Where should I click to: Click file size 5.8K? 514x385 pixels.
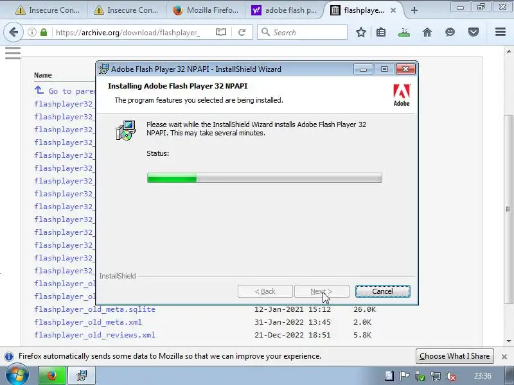362,335
